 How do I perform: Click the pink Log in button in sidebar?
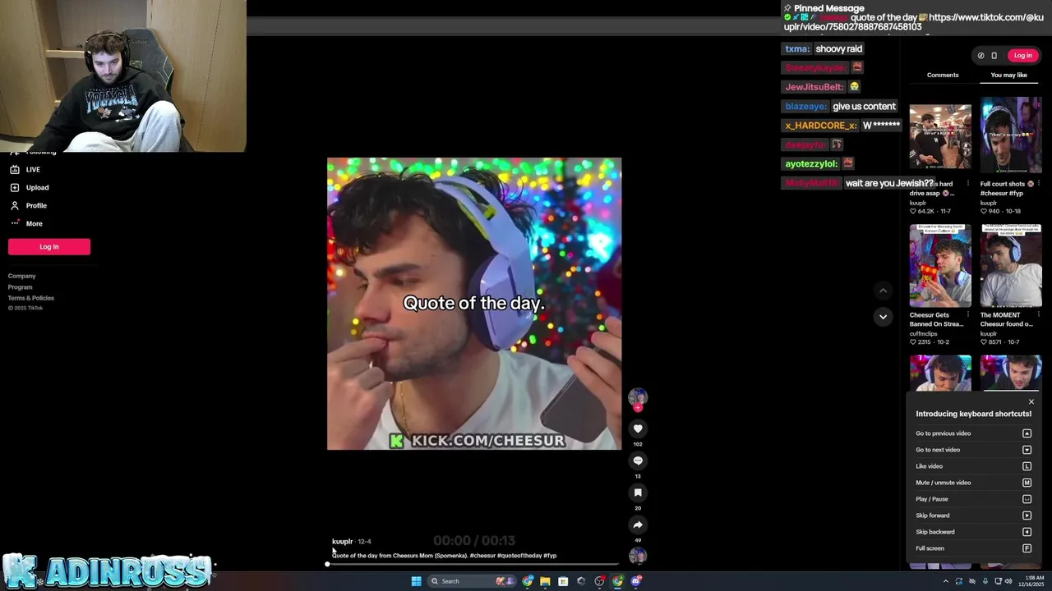tap(49, 246)
